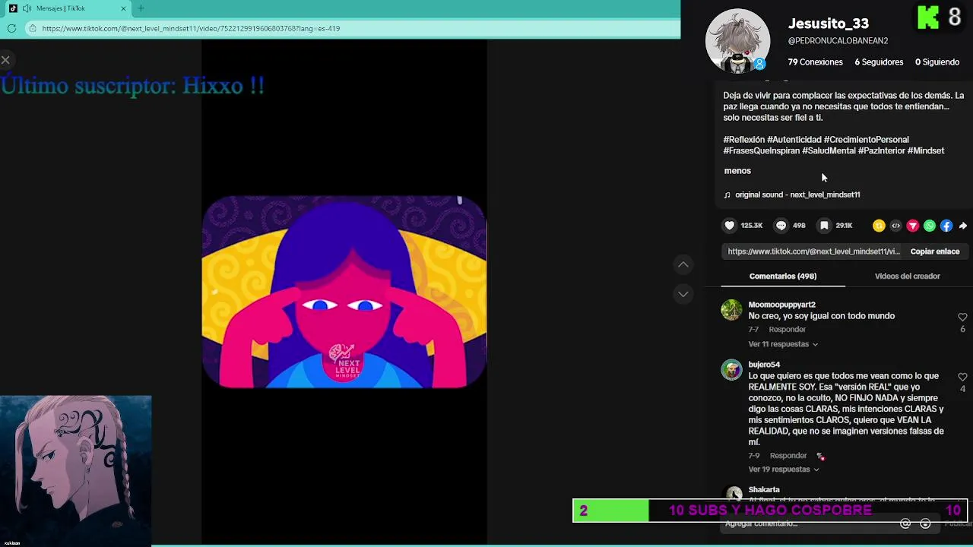Open more share options arrow

click(x=963, y=226)
